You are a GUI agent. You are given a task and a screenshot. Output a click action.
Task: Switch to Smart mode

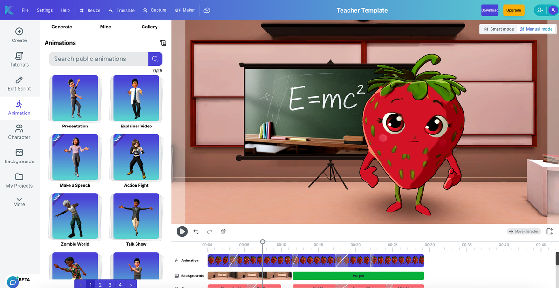(499, 29)
